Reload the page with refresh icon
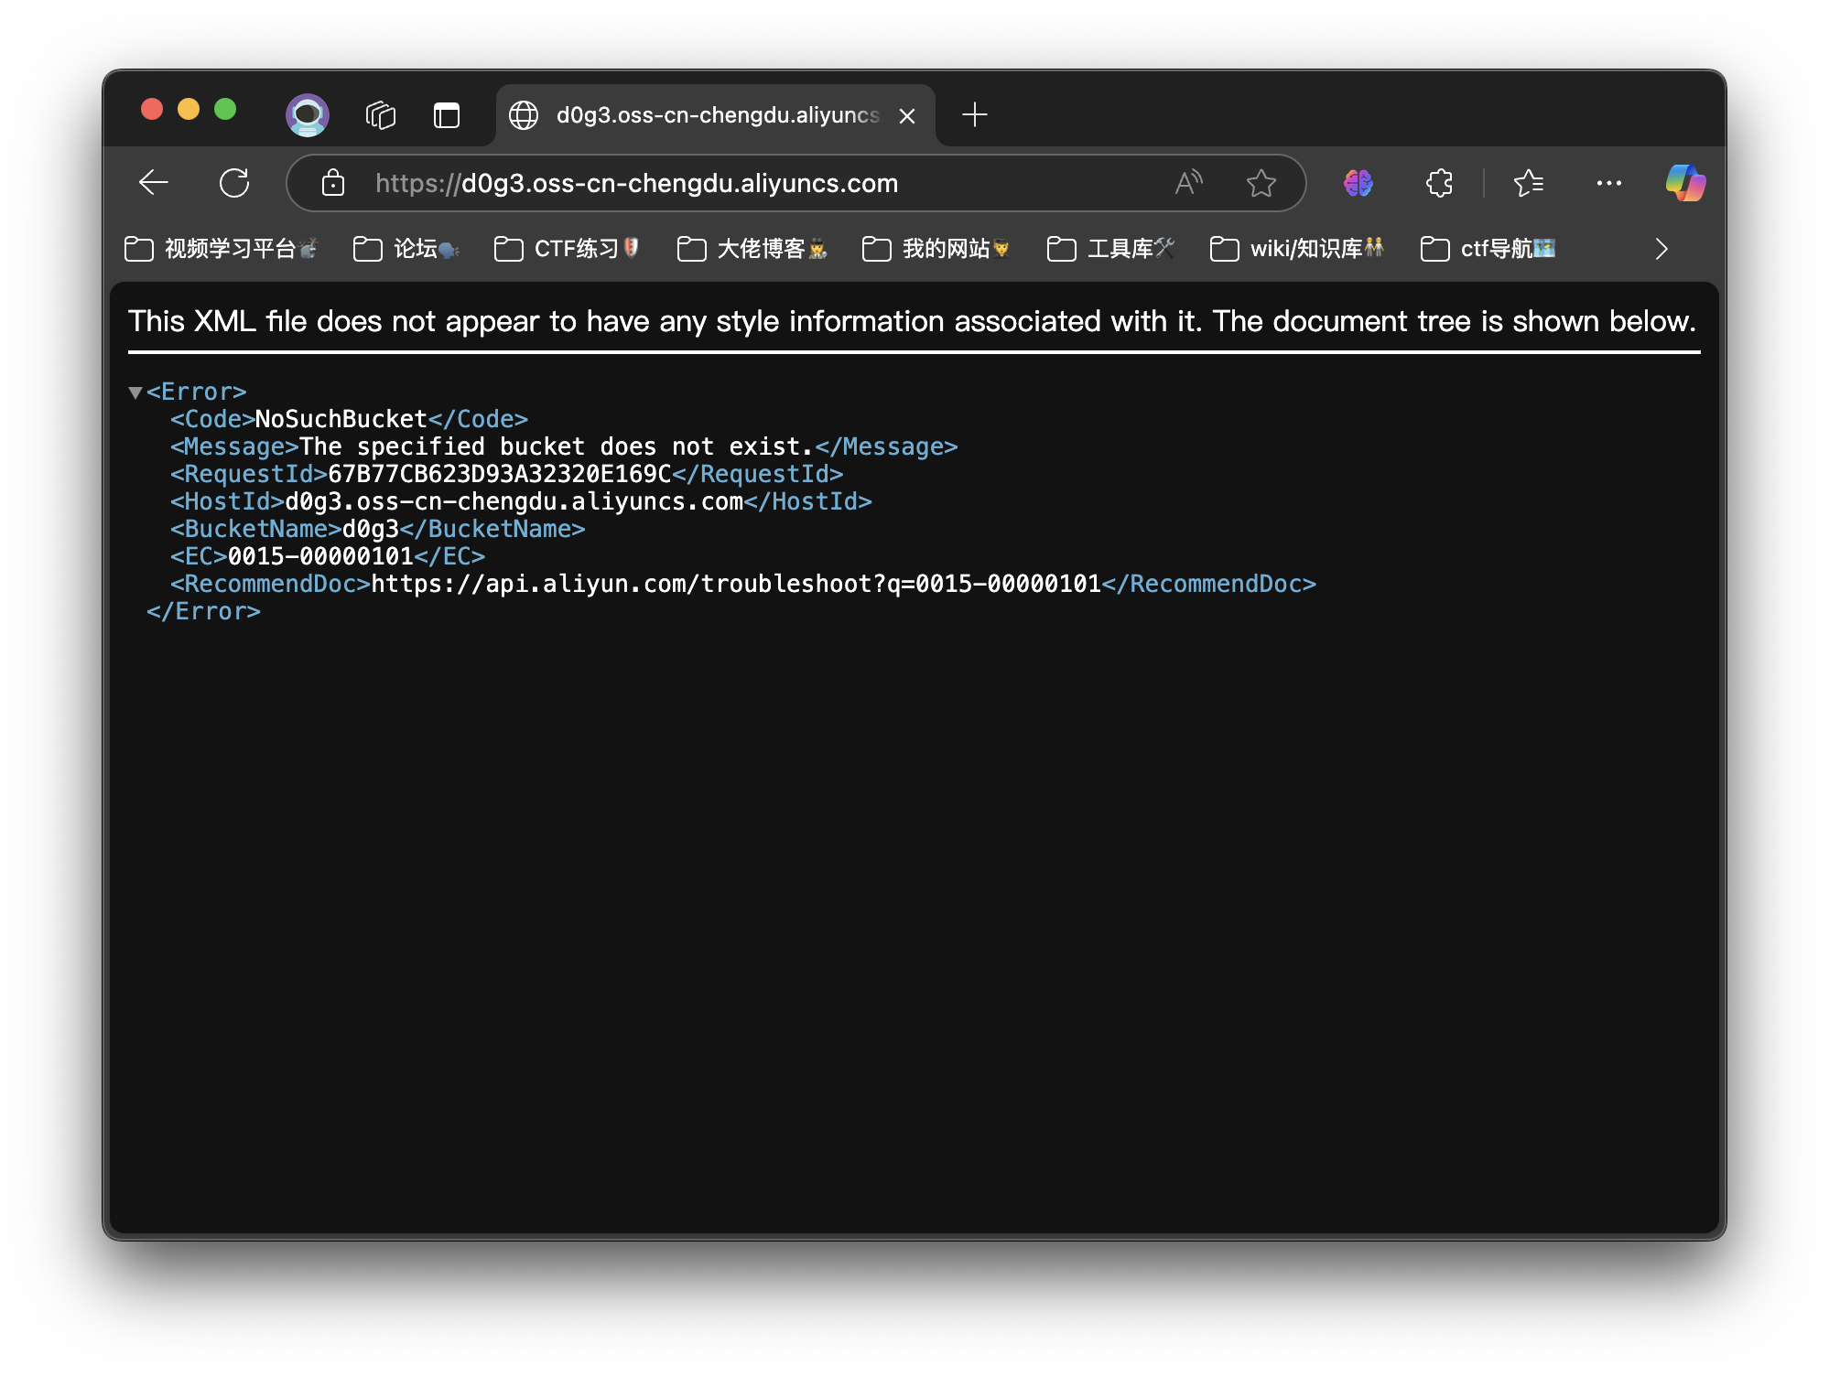The width and height of the screenshot is (1829, 1376). coord(234,183)
